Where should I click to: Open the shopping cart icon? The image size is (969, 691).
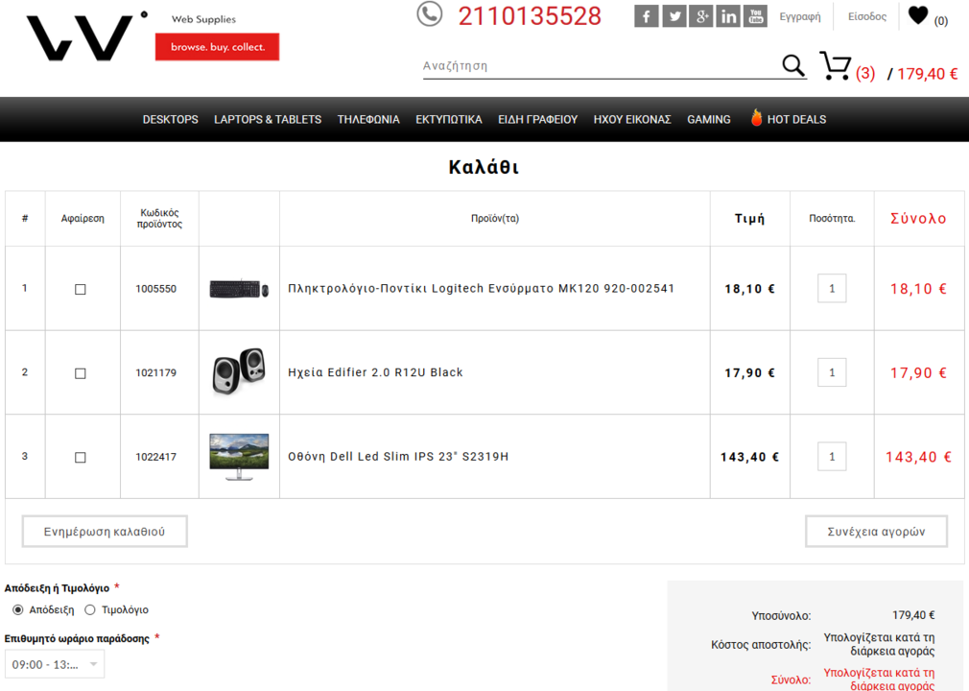(835, 65)
